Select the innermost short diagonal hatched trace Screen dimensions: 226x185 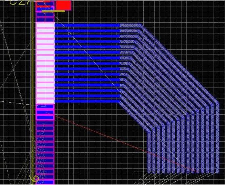click(134, 116)
